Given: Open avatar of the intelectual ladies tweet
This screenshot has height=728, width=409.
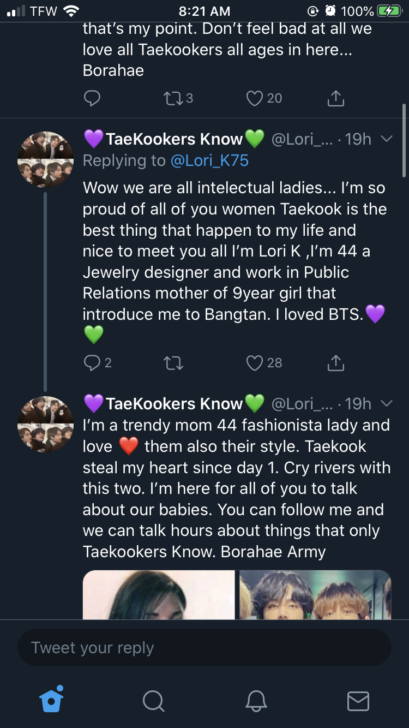Looking at the screenshot, I should point(46,159).
